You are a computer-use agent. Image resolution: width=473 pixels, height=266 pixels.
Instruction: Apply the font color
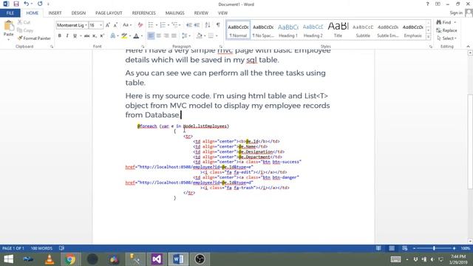(x=136, y=36)
